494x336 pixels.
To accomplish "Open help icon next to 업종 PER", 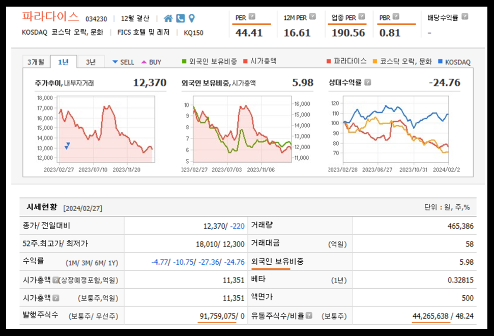I will (362, 16).
